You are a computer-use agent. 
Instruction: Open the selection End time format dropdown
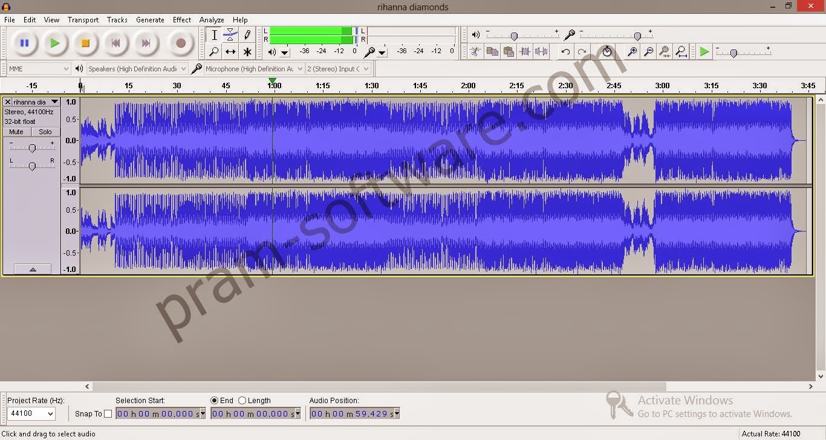[x=297, y=414]
